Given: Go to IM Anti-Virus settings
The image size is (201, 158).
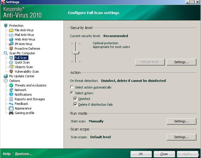Looking at the screenshot, I should pos(24,44).
